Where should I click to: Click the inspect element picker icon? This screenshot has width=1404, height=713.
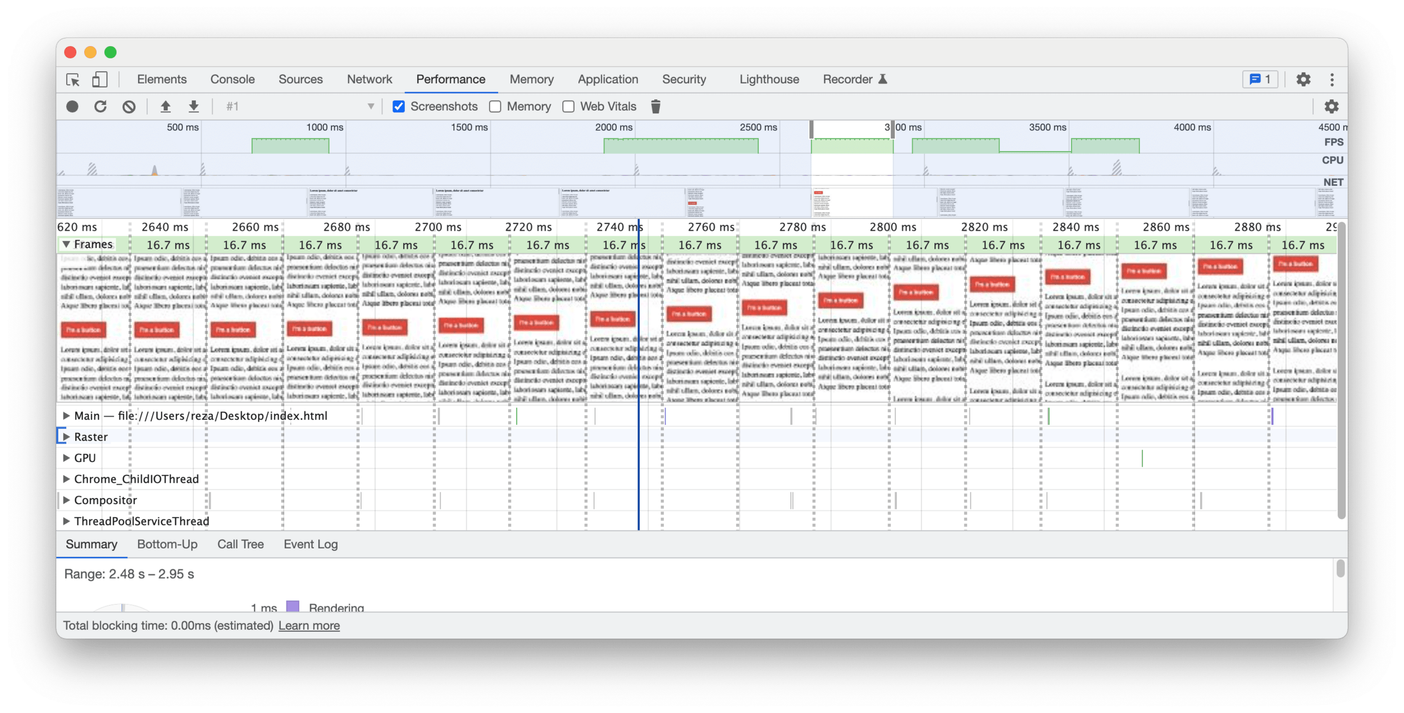click(x=73, y=80)
